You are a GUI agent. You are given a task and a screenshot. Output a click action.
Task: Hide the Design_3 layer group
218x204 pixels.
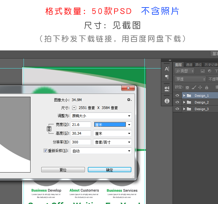coord(177,109)
